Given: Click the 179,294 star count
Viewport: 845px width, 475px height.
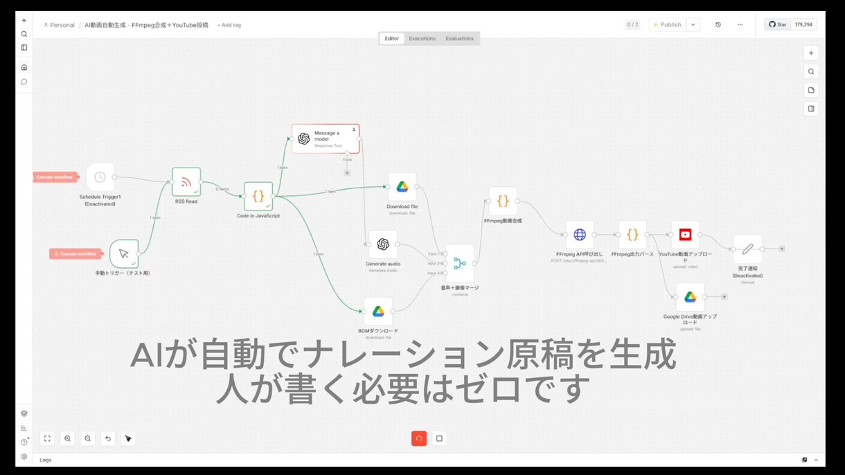Looking at the screenshot, I should click(803, 24).
